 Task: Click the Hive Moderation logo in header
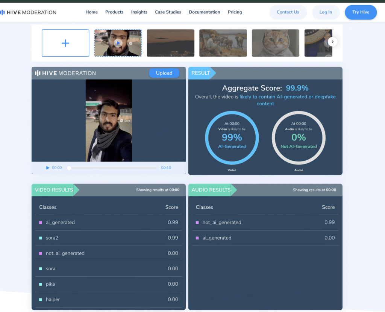[x=29, y=12]
